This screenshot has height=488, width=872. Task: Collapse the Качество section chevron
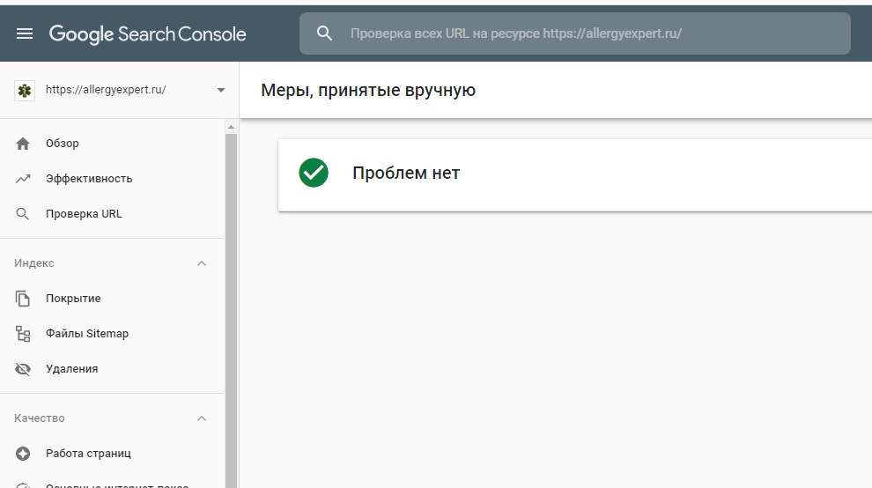[202, 418]
